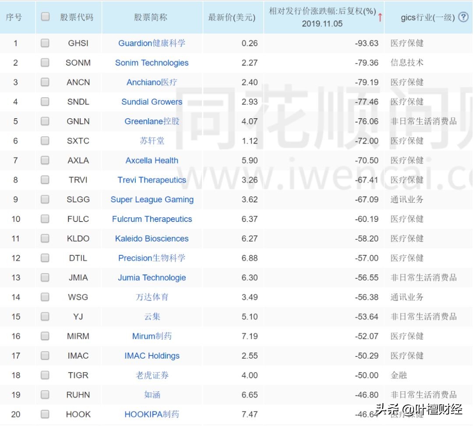Viewport: 473px width, 426px height.
Task: Open the 老虎证券 stock link
Action: click(x=152, y=375)
